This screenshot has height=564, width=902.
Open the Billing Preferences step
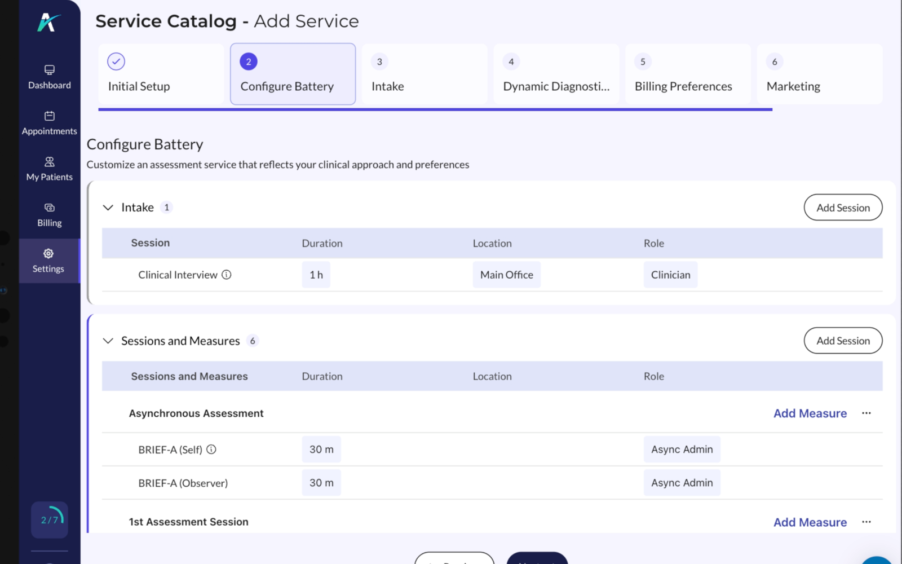pyautogui.click(x=688, y=74)
